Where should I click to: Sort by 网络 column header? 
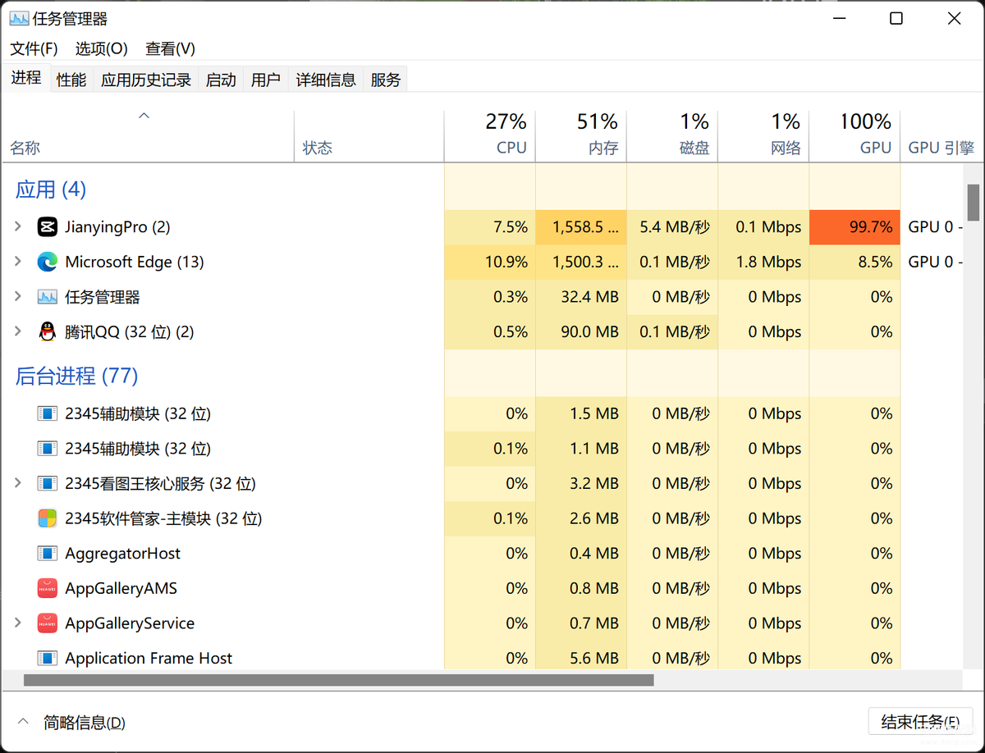(x=763, y=135)
